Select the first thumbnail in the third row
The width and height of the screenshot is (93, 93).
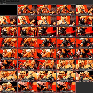coord(9,32)
